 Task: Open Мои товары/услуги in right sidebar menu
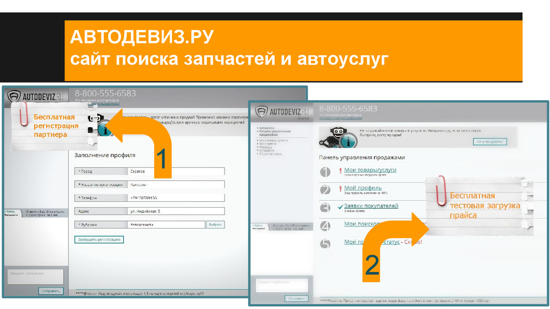(x=273, y=140)
